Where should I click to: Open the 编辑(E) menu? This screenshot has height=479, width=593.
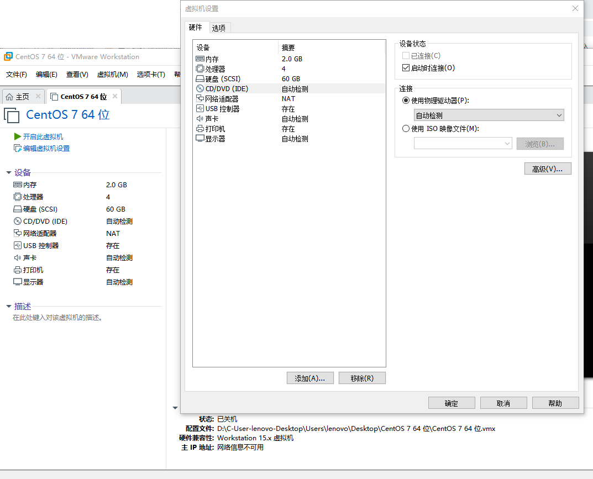coord(46,75)
